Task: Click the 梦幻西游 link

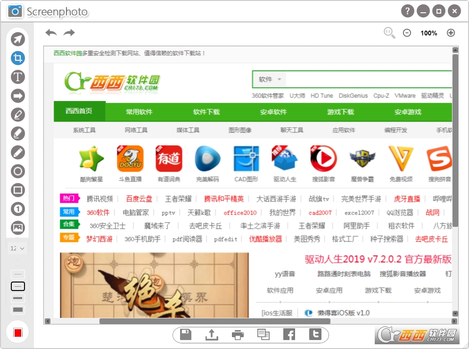Action: (99, 239)
